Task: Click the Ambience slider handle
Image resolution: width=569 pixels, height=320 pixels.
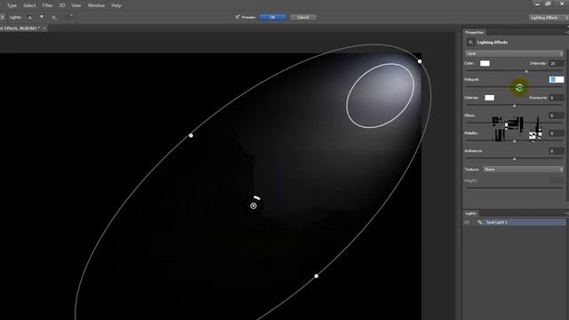Action: click(514, 159)
